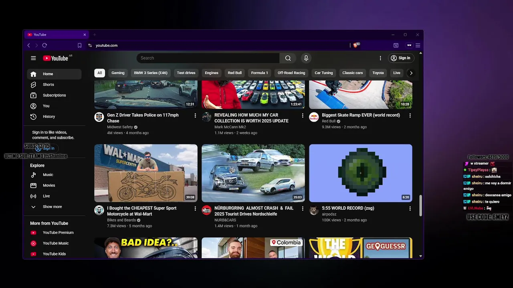Viewport: 513px width, 288px height.
Task: Select the All filter chip
Action: point(99,73)
